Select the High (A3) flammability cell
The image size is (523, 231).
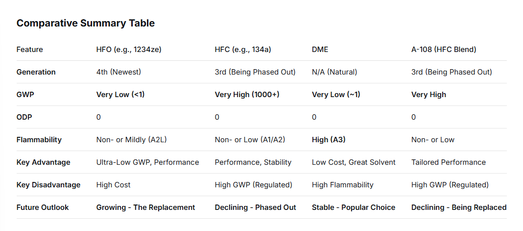(x=329, y=140)
